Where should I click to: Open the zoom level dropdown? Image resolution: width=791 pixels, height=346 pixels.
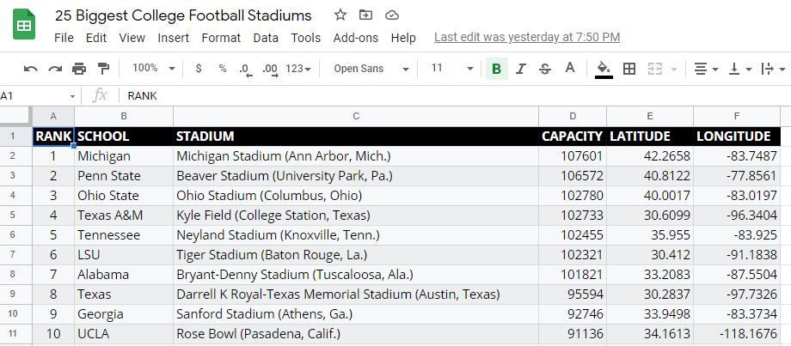(x=154, y=69)
